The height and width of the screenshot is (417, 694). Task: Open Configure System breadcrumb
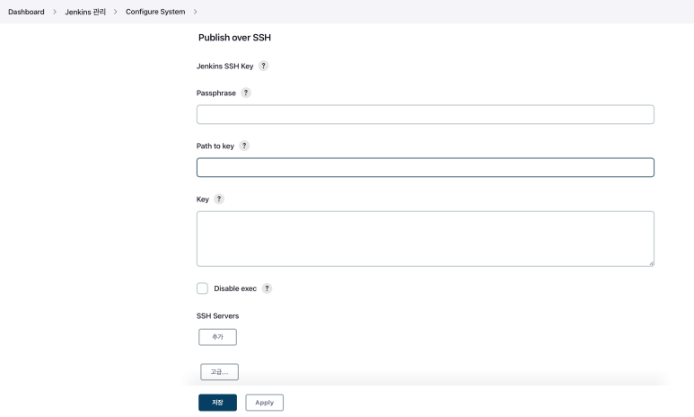[x=155, y=12]
